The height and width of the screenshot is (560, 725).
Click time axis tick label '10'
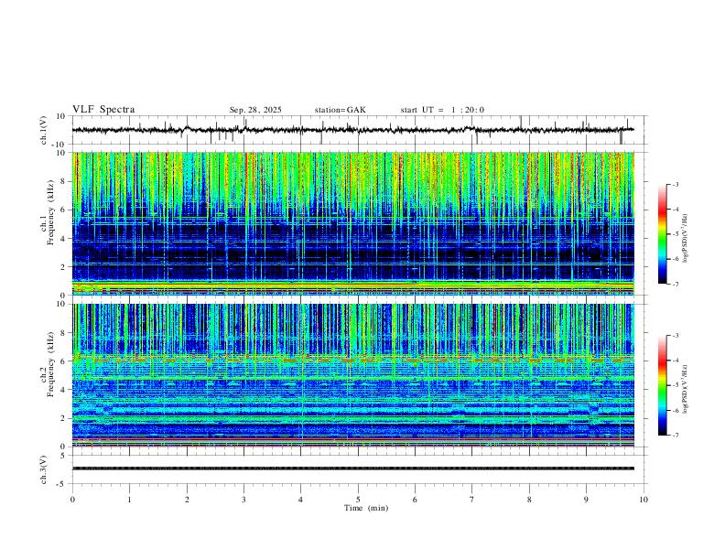click(644, 500)
